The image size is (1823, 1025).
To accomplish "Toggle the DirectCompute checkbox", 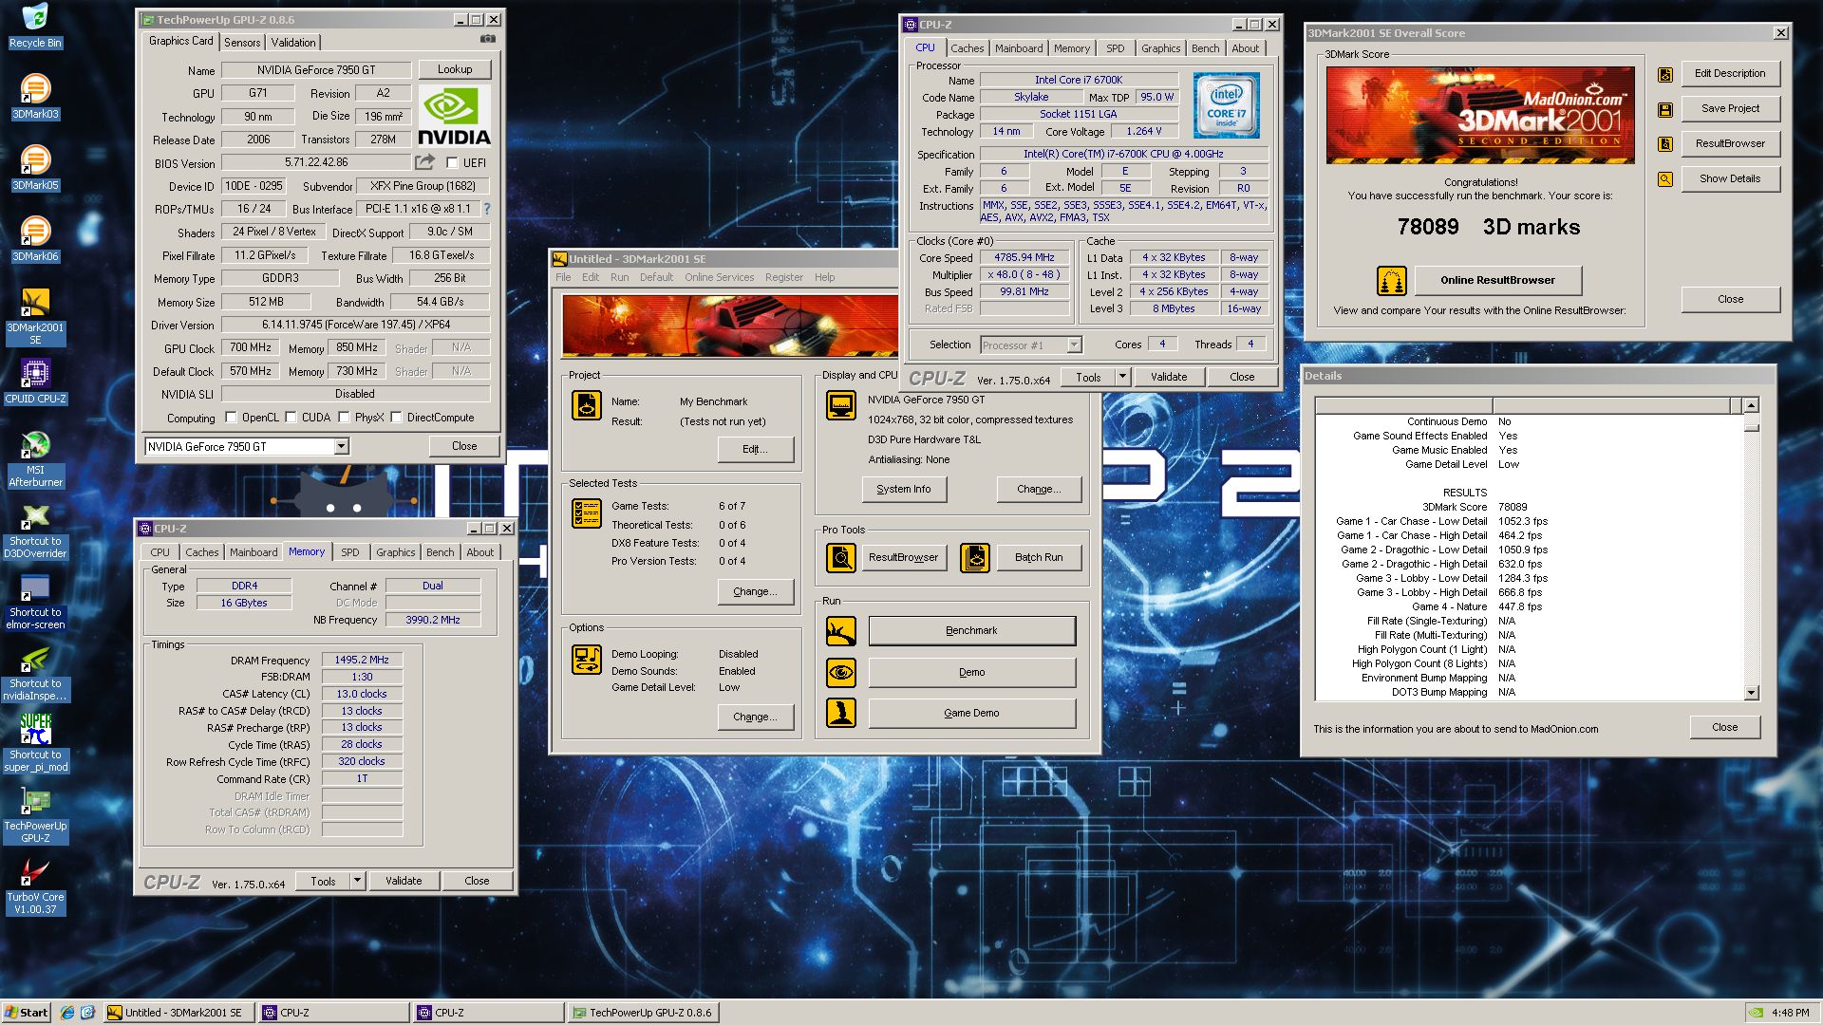I will [396, 418].
